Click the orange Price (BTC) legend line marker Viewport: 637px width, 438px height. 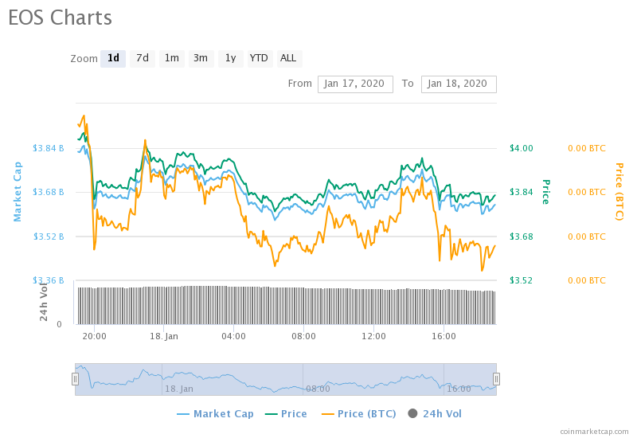coord(327,414)
